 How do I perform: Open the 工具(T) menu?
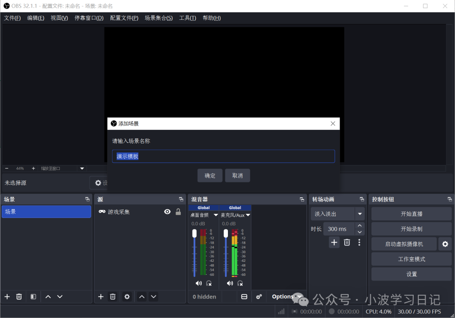click(x=187, y=18)
